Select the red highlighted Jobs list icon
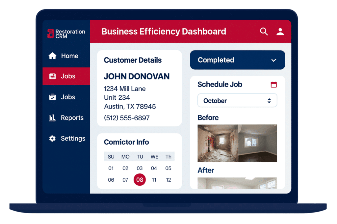This screenshot has height=224, width=337. point(52,76)
